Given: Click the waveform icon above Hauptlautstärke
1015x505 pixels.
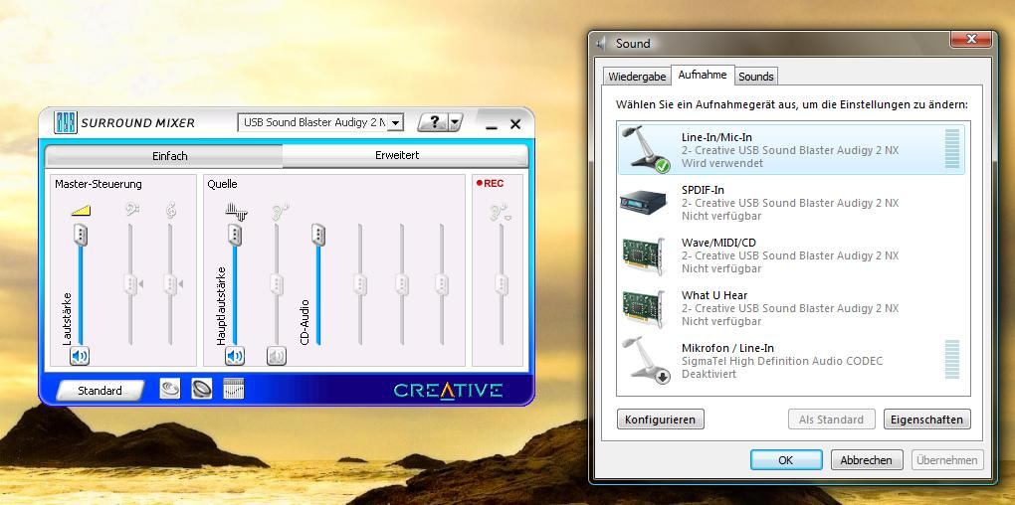Looking at the screenshot, I should (236, 211).
